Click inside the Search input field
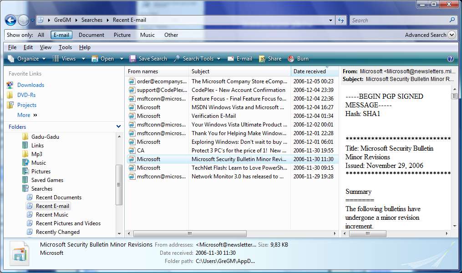Image resolution: width=462 pixels, height=273 pixels. tap(399, 20)
